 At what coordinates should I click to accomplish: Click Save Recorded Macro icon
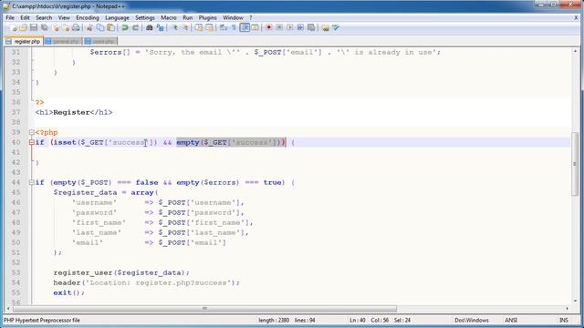(311, 28)
